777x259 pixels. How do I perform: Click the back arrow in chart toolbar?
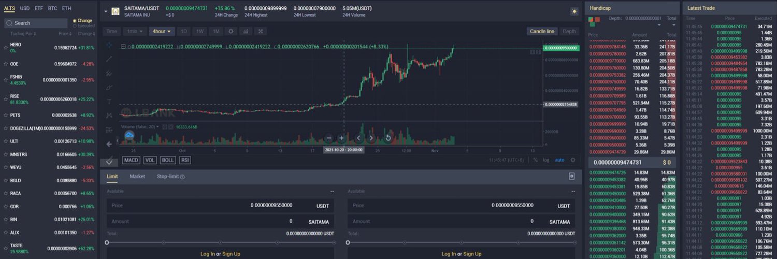(x=109, y=144)
